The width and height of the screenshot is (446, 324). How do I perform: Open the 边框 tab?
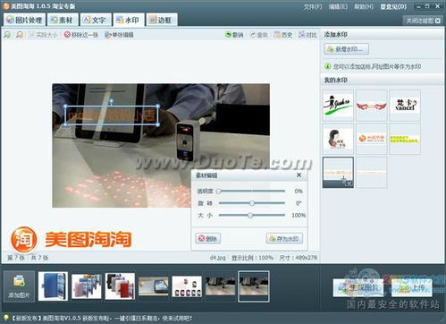click(x=161, y=20)
